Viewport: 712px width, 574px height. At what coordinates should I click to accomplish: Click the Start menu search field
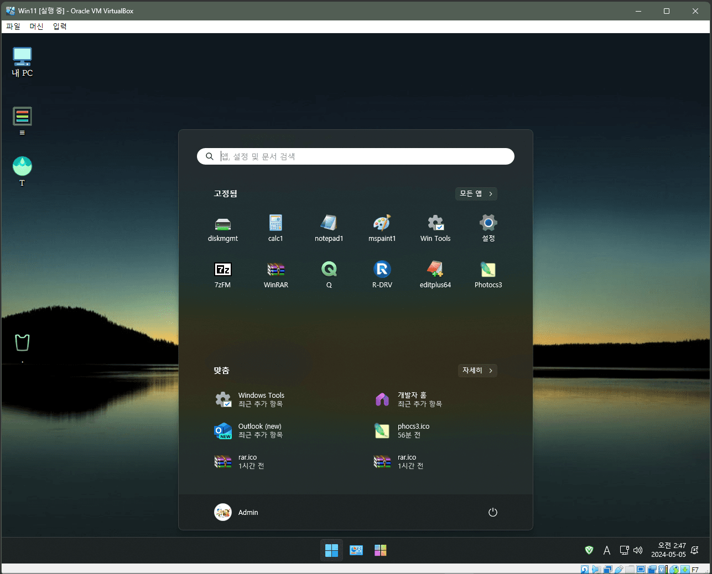356,156
